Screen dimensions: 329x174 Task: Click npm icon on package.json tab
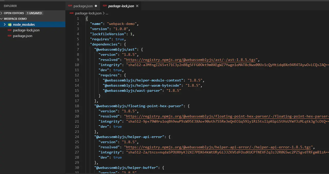click(x=70, y=6)
